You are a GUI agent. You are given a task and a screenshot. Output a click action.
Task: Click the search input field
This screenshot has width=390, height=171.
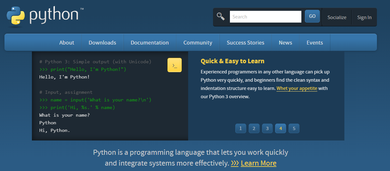[x=265, y=17]
